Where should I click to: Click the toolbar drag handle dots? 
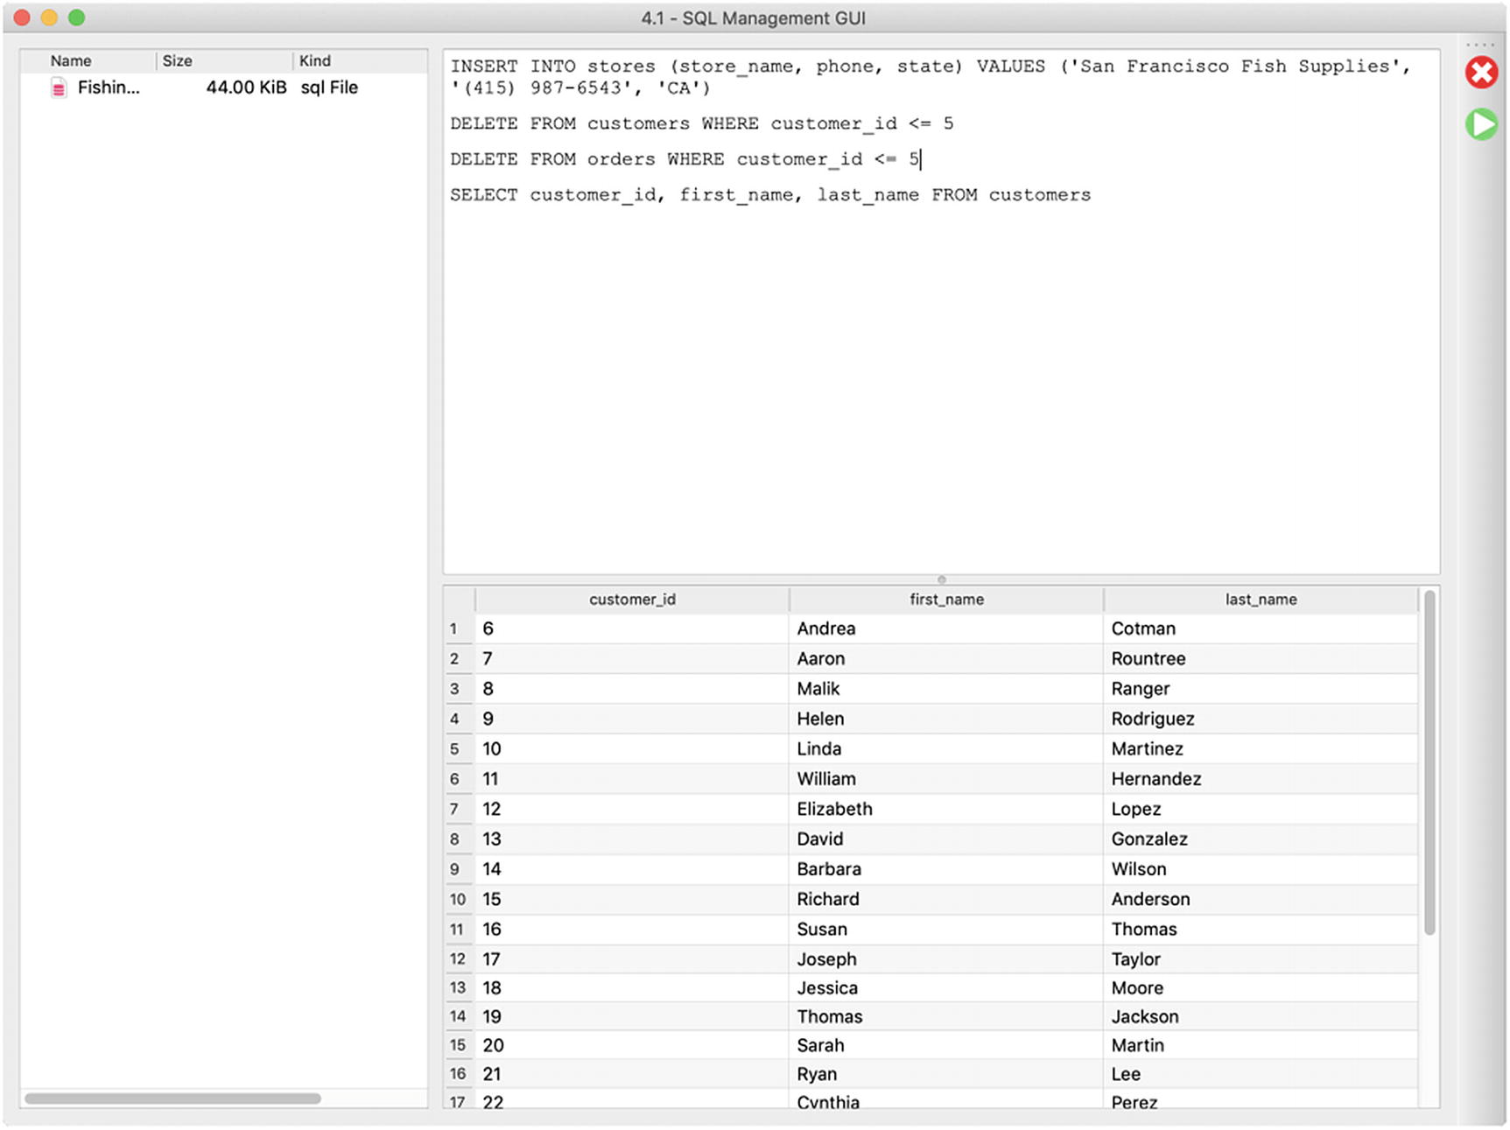(1481, 46)
